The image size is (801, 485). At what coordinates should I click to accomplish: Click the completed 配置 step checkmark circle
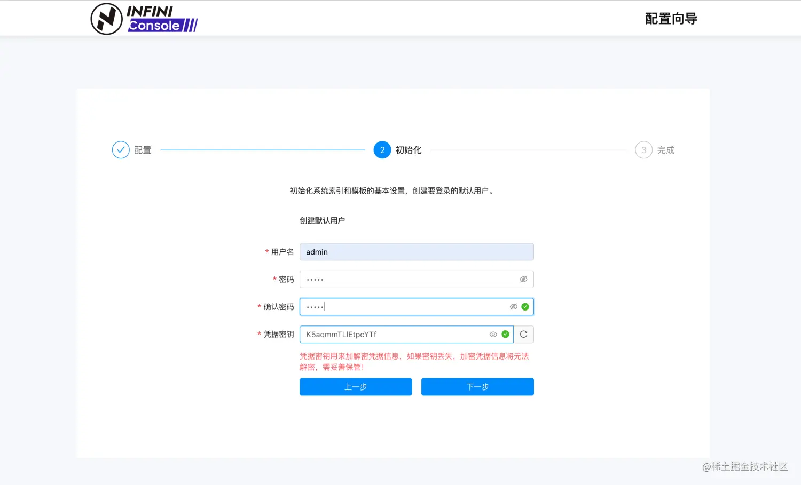[x=121, y=150]
